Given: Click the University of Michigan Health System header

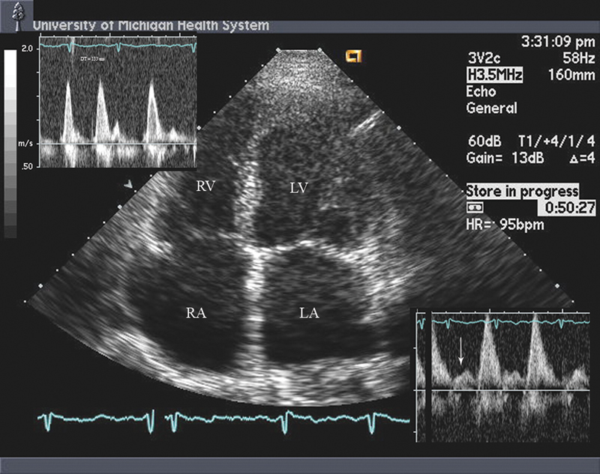Looking at the screenshot, I should [150, 25].
